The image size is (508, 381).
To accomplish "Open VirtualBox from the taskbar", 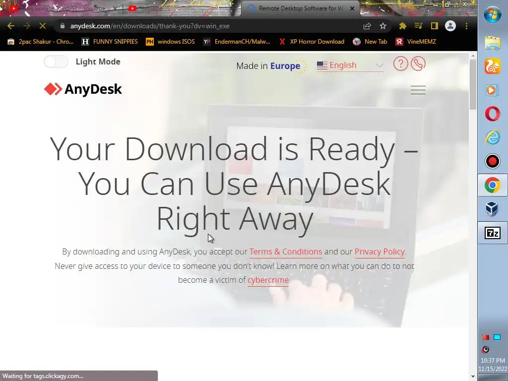I will tap(493, 209).
